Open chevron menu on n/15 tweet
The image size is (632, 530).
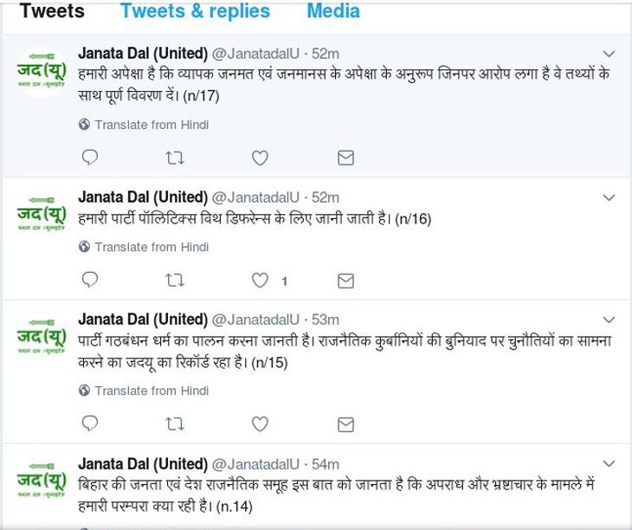click(x=609, y=320)
